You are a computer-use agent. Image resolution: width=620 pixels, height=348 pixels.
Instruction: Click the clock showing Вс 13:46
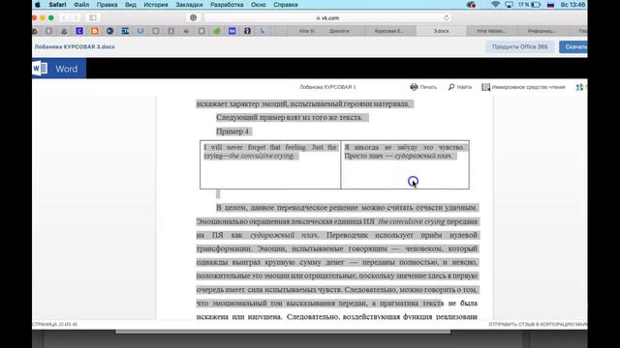573,5
